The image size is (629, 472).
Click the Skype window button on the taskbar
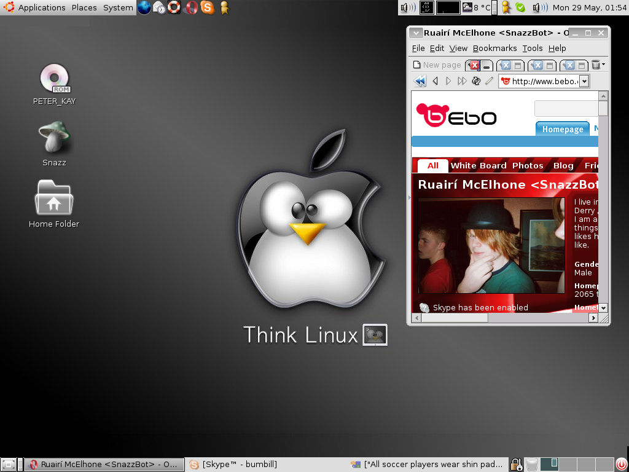click(x=238, y=464)
